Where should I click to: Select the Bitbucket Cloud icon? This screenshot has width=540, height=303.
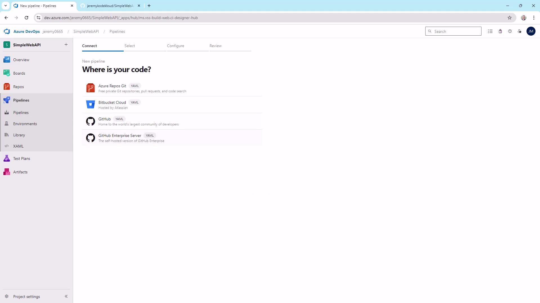[90, 105]
